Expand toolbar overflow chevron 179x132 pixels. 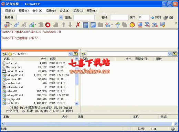176,23
